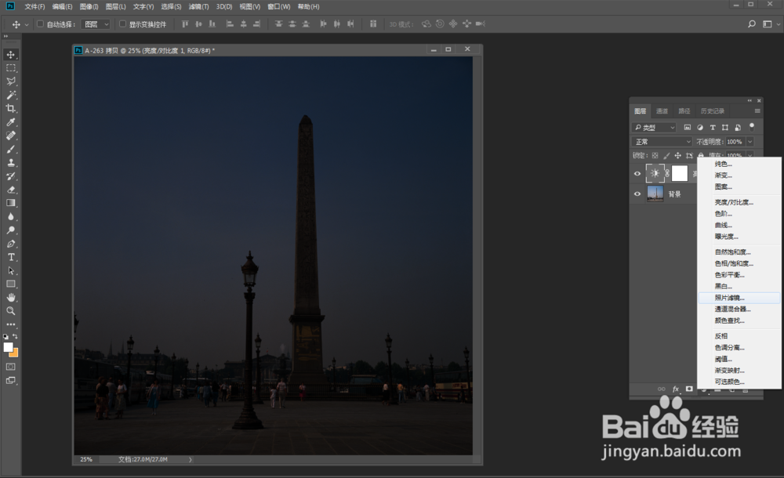Open the blend mode 正常 dropdown
This screenshot has width=784, height=478.
tap(662, 142)
